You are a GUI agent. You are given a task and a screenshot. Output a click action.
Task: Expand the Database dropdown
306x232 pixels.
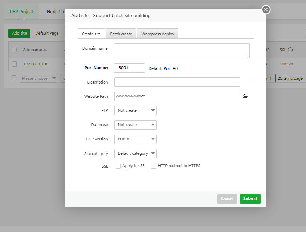[135, 125]
